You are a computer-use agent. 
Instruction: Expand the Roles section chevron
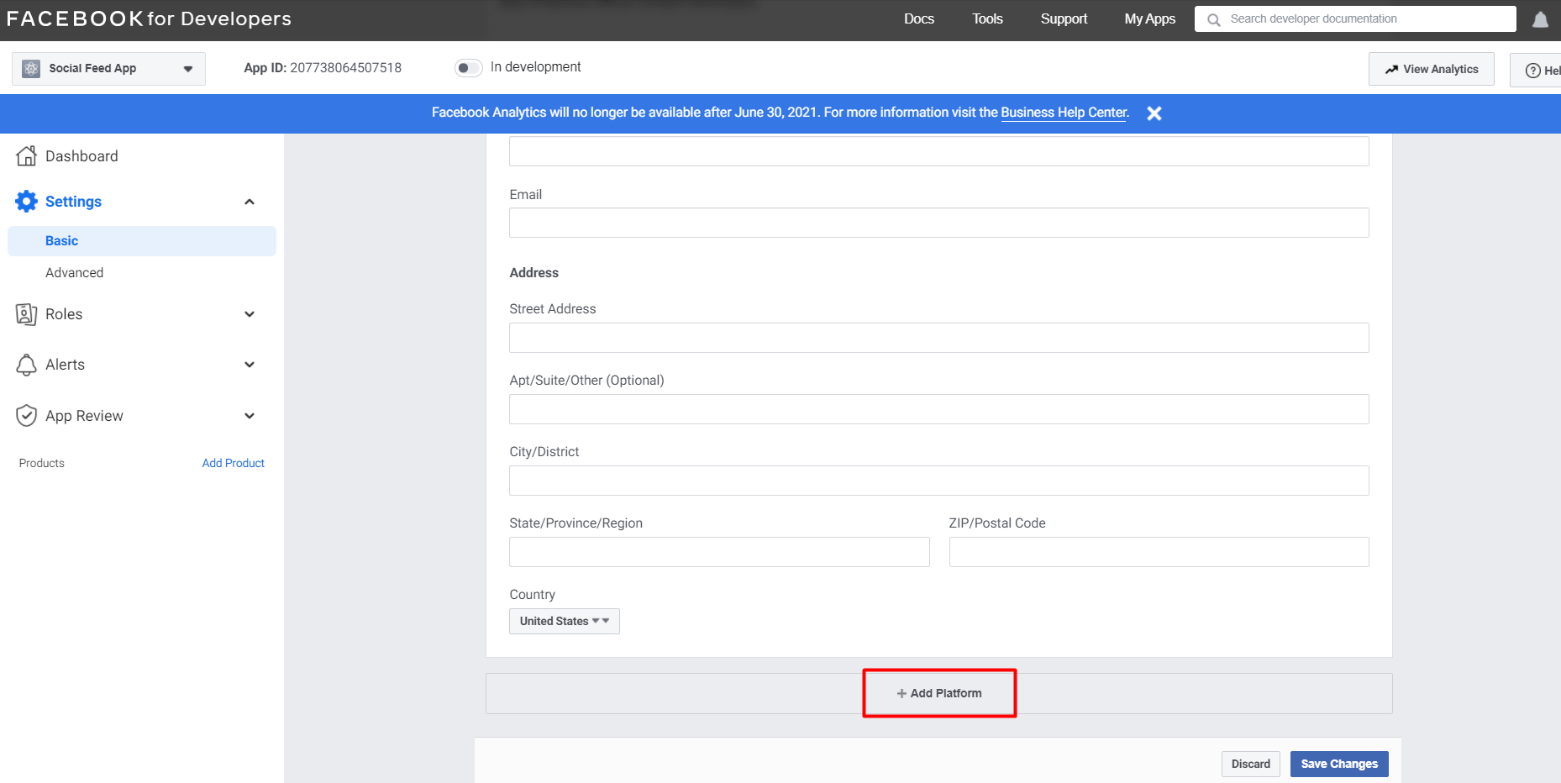coord(250,314)
